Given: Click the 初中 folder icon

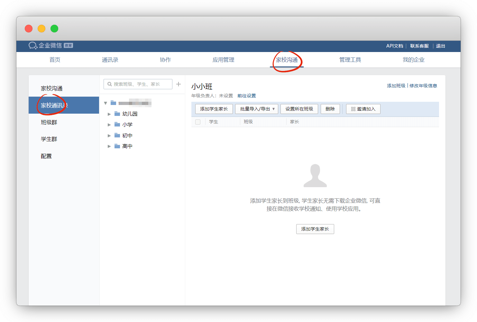Looking at the screenshot, I should click(117, 135).
